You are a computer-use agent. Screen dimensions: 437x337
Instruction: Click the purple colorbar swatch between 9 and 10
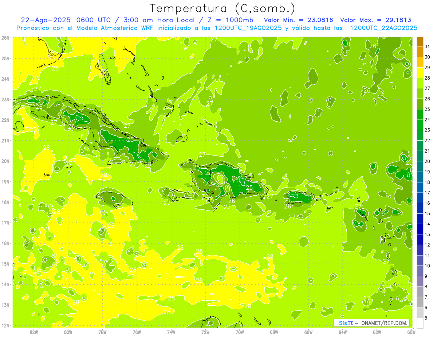tap(420, 271)
